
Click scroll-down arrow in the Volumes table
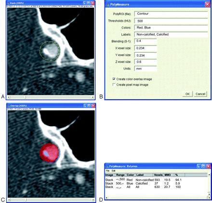pos(209,194)
